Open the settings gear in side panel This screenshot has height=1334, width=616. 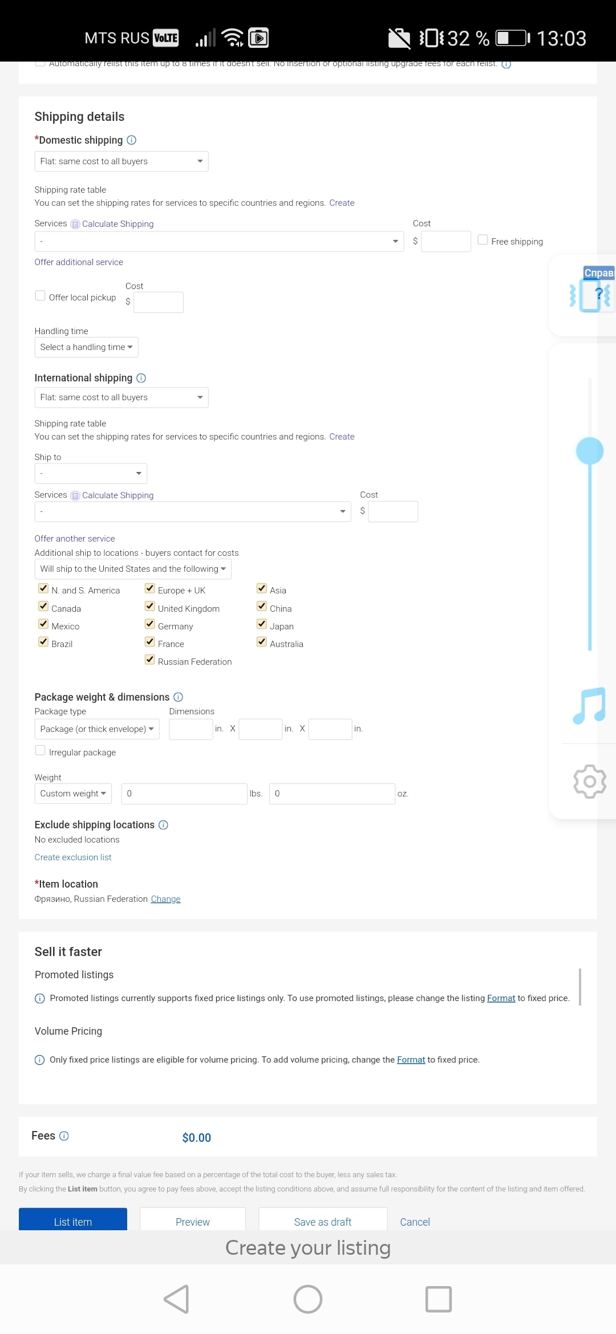589,781
